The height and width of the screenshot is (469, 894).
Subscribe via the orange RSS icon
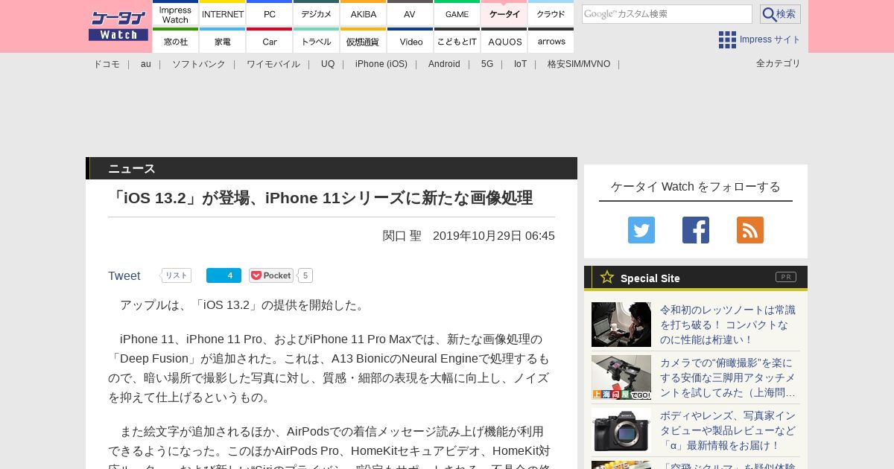(750, 230)
